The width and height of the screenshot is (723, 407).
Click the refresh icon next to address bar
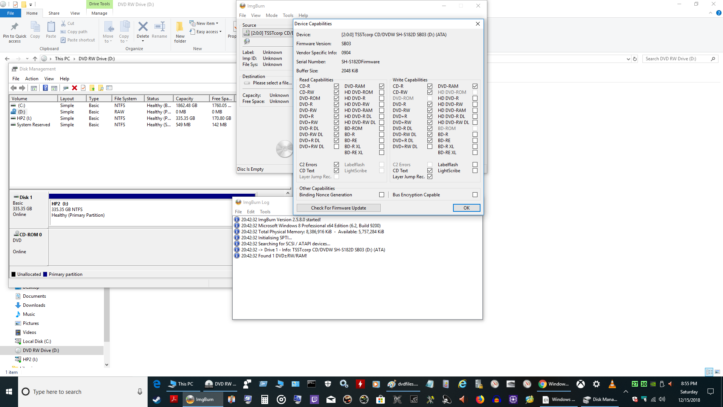tap(635, 59)
